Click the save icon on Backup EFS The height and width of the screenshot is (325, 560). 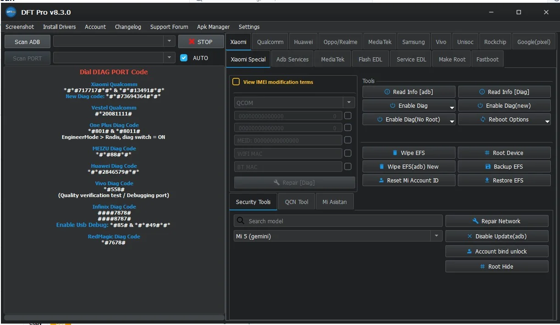click(x=488, y=167)
